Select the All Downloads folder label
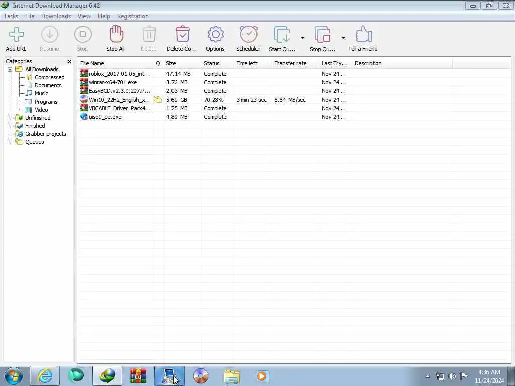The height and width of the screenshot is (386, 515). tap(42, 69)
